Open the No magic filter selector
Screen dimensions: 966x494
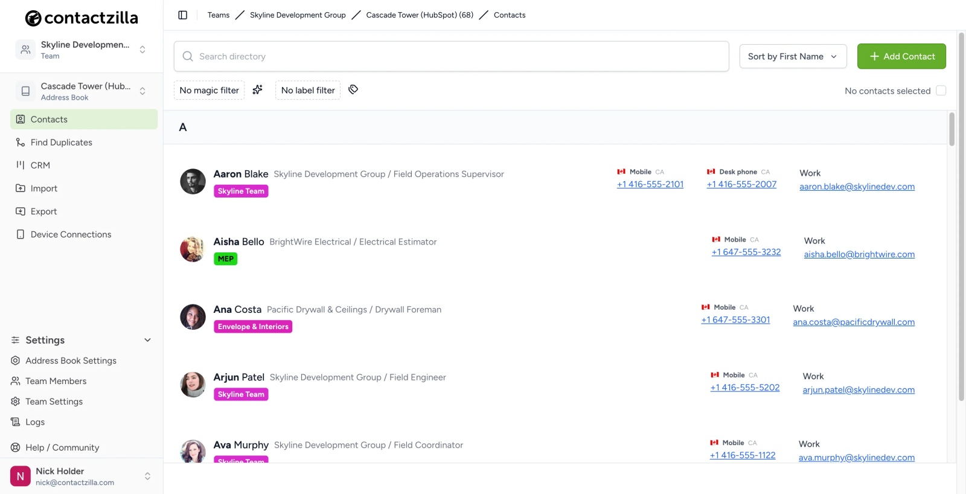coord(209,90)
